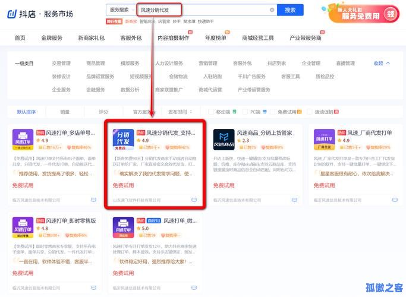Open chat icon on 风速_厂商代发打单 card

tap(395, 200)
